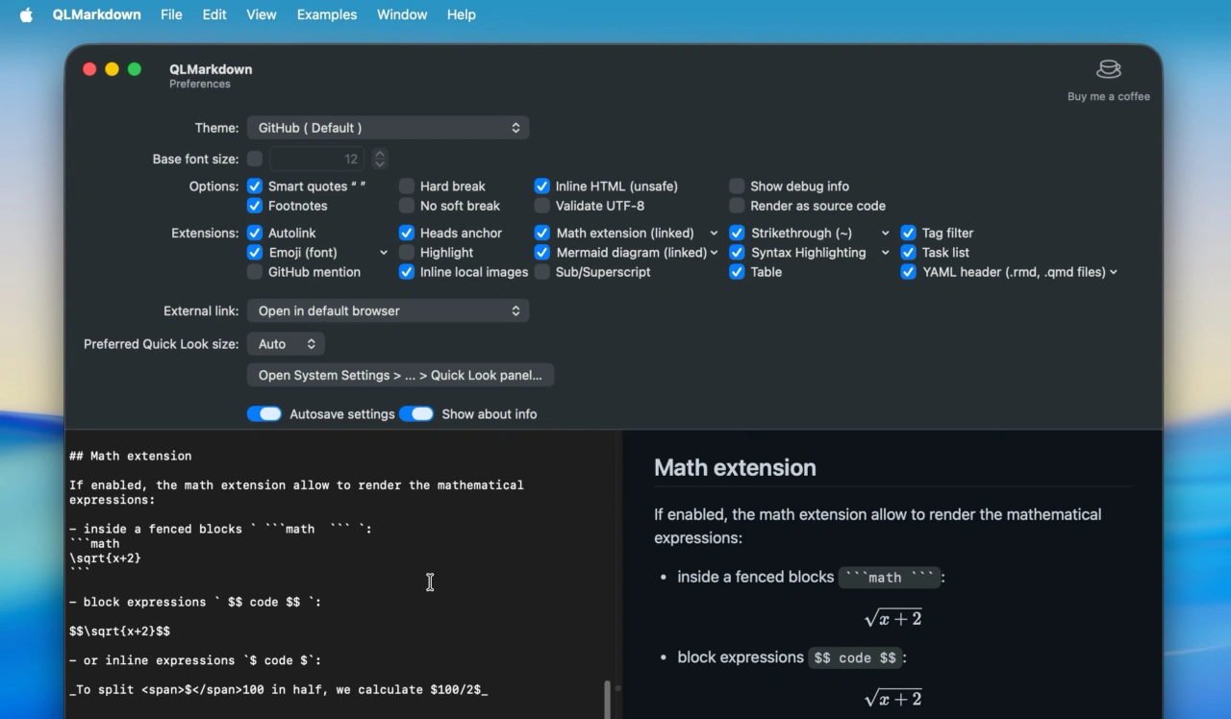Open the Examples menu
The width and height of the screenshot is (1231, 719).
pos(326,14)
